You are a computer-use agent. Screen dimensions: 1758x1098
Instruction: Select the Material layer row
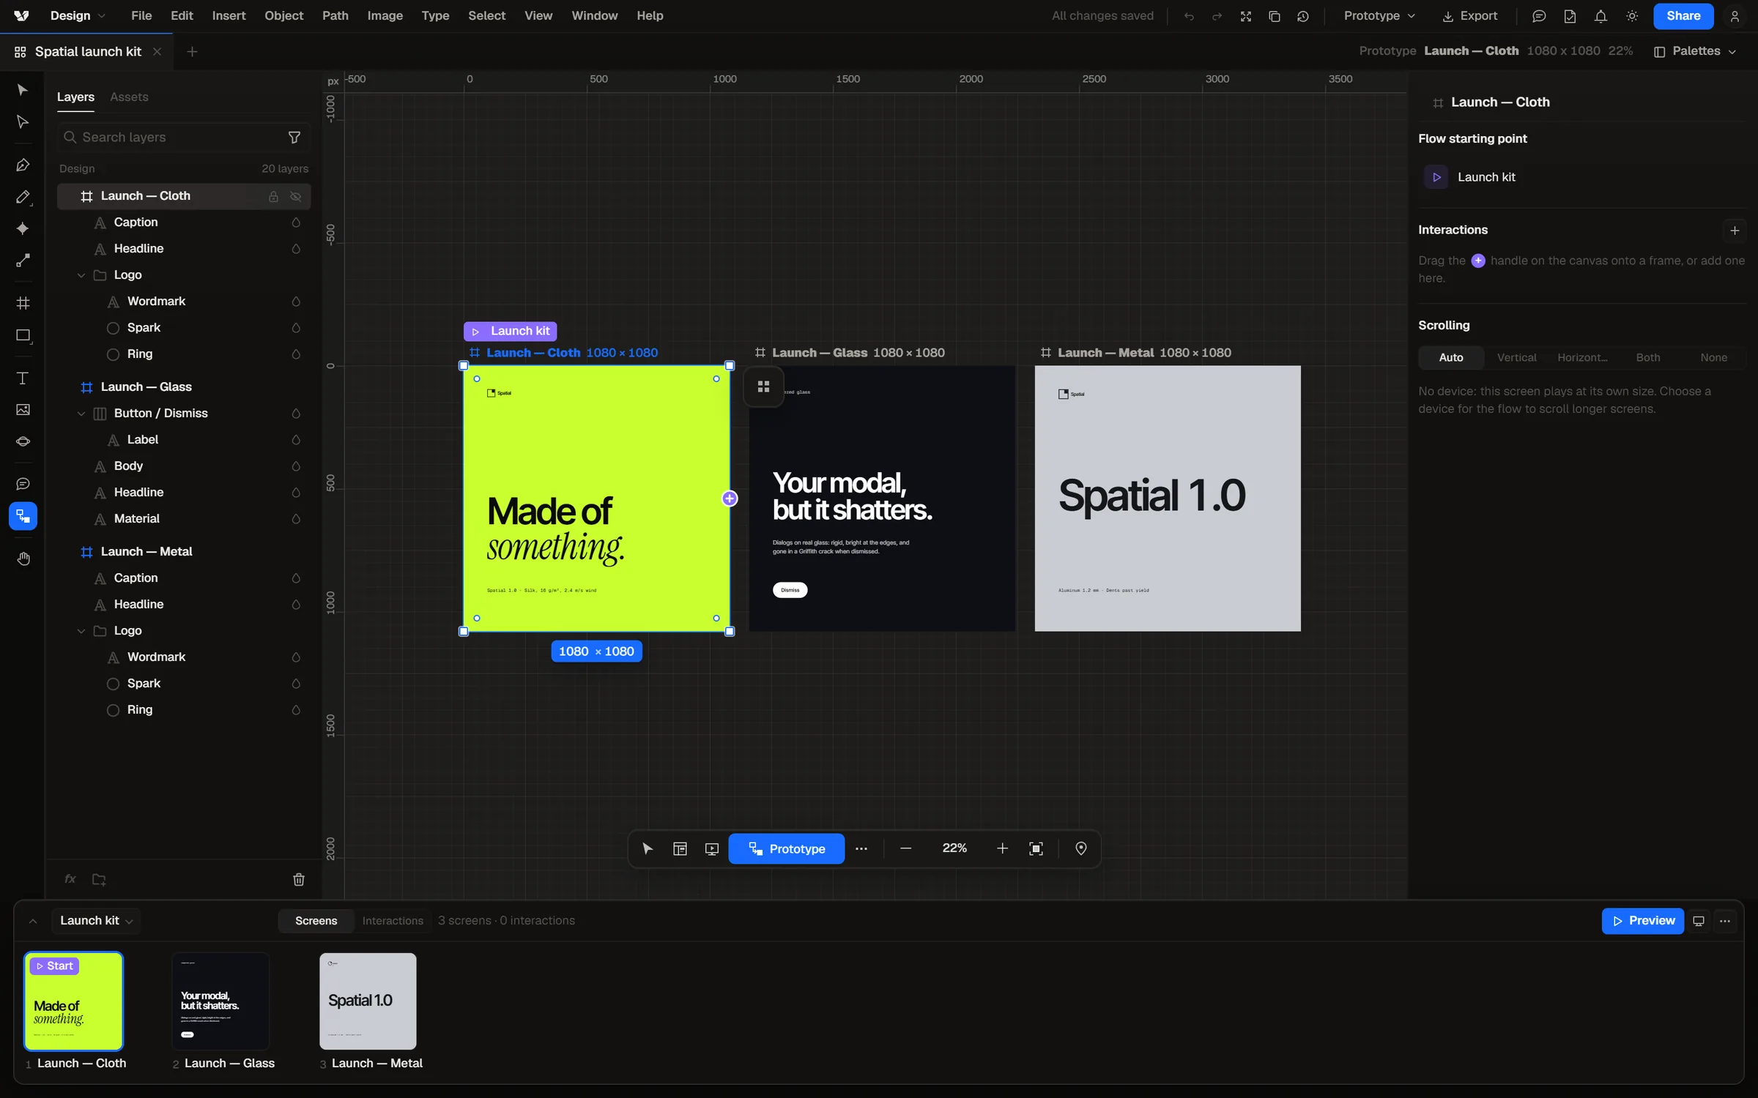click(184, 519)
